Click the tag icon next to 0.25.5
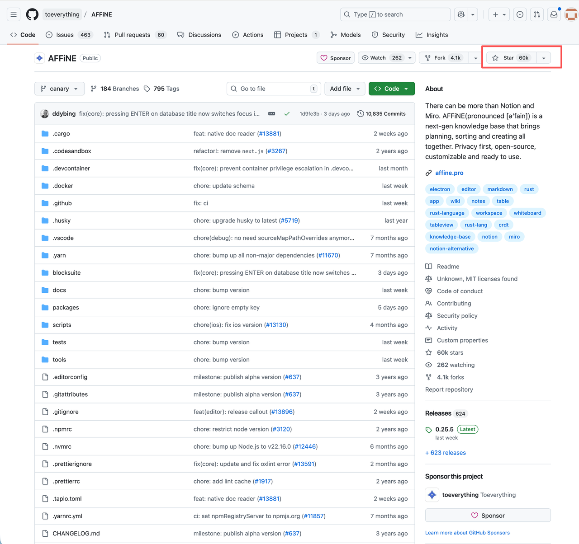 coord(428,430)
